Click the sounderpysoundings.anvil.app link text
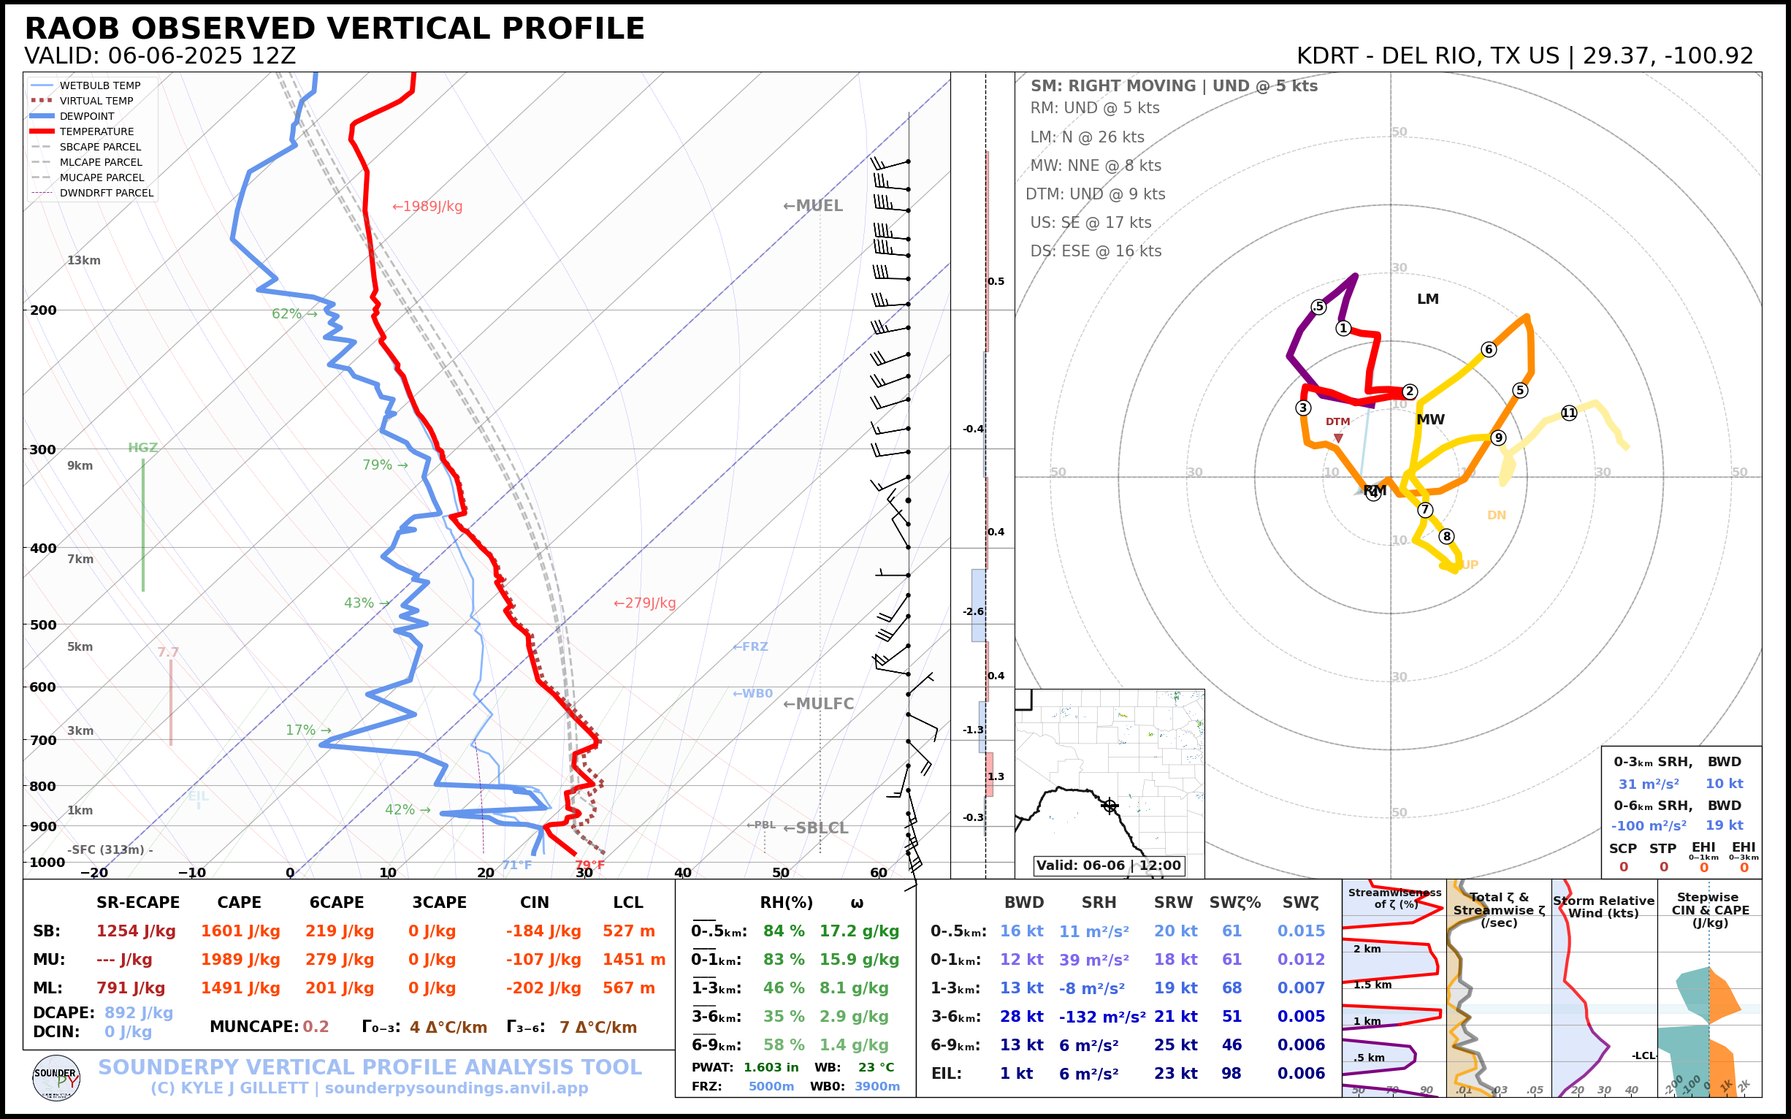Image resolution: width=1791 pixels, height=1119 pixels. pos(456,1088)
